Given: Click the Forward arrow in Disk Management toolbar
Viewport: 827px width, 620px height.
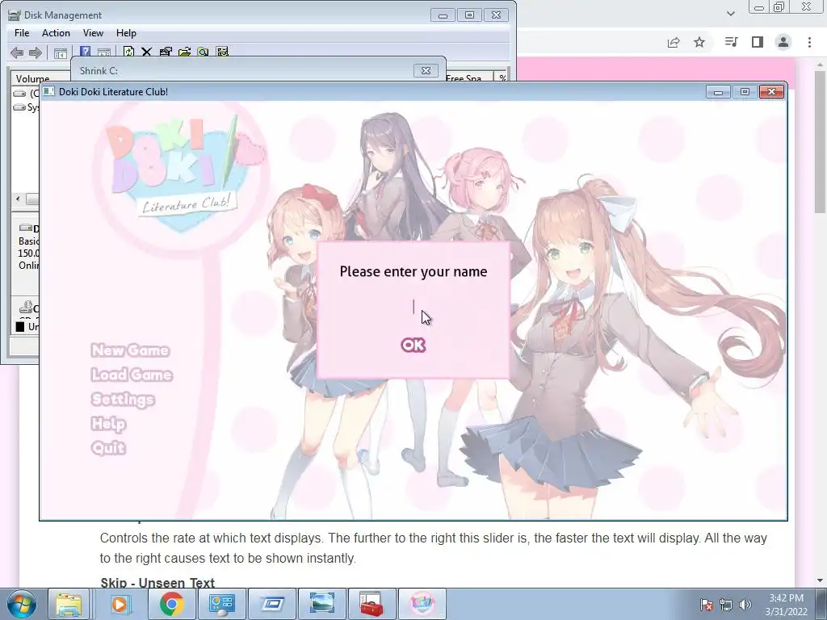Looking at the screenshot, I should (x=36, y=52).
